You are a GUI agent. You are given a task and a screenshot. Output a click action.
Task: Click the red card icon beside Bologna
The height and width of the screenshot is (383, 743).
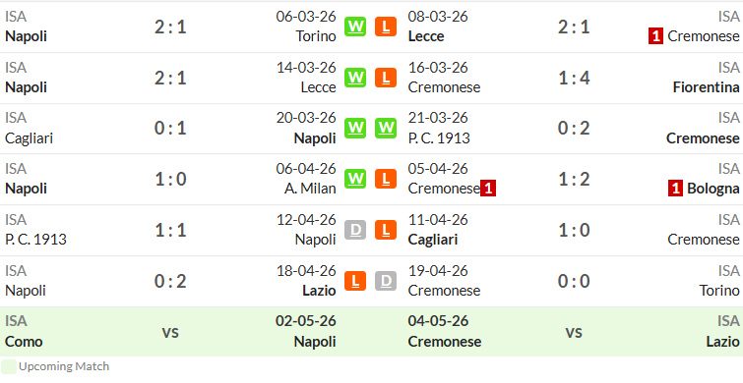coord(675,189)
